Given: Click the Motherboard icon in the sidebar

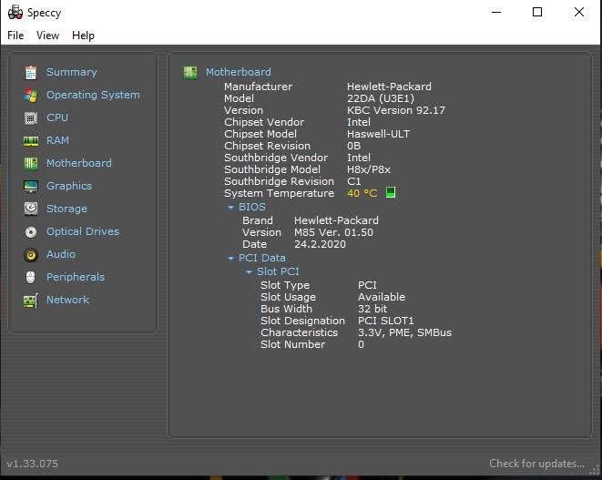Looking at the screenshot, I should point(31,163).
